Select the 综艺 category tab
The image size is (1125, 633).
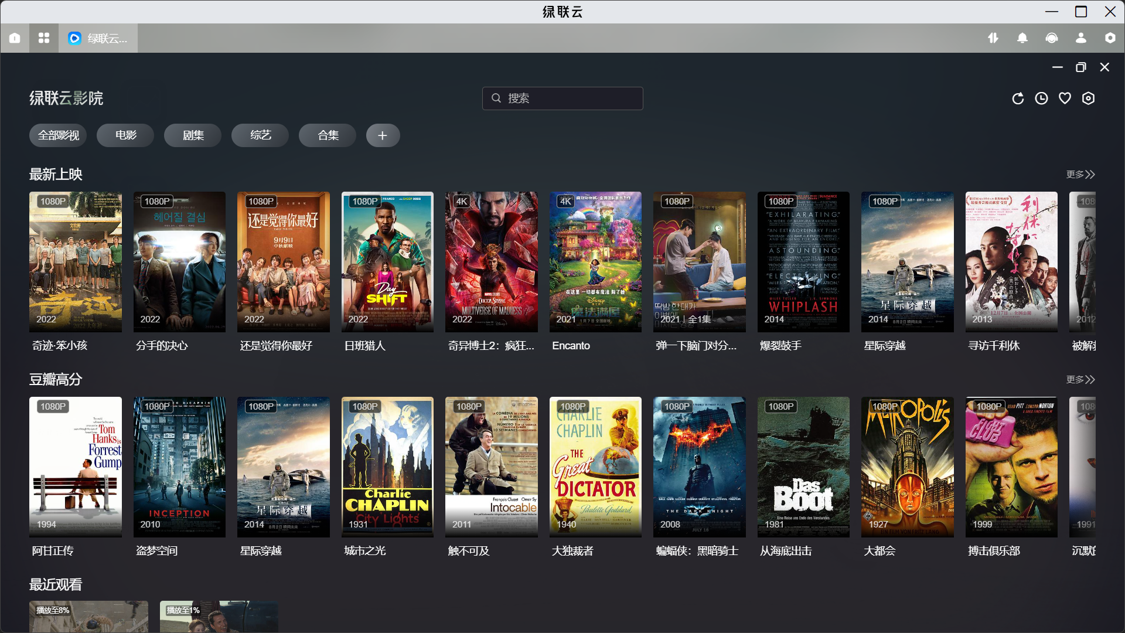[x=260, y=135]
